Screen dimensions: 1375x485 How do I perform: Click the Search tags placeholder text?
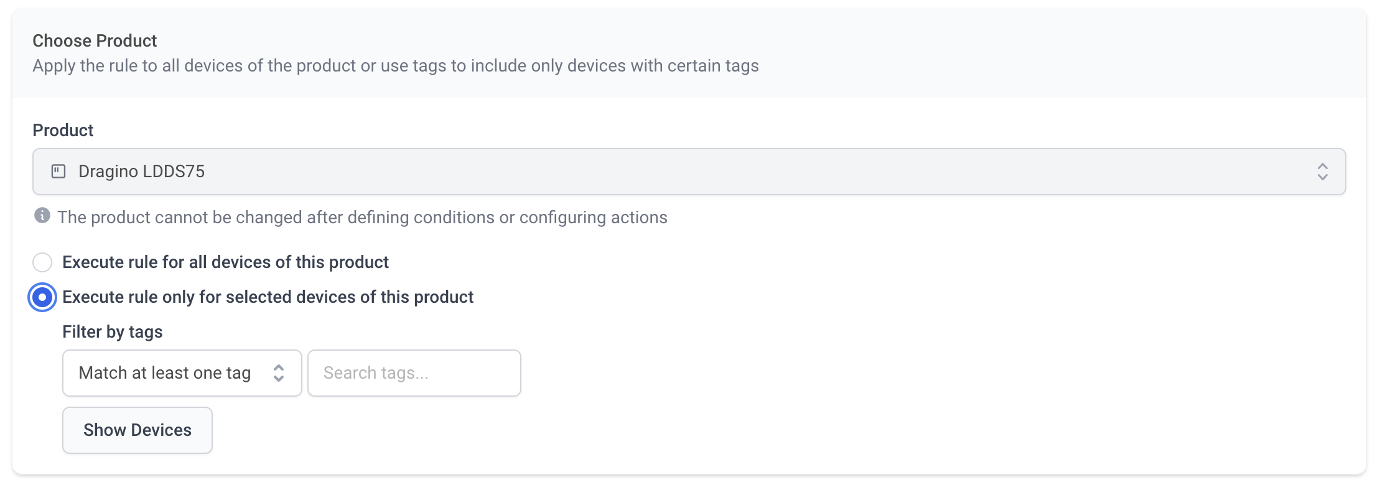[x=376, y=373]
